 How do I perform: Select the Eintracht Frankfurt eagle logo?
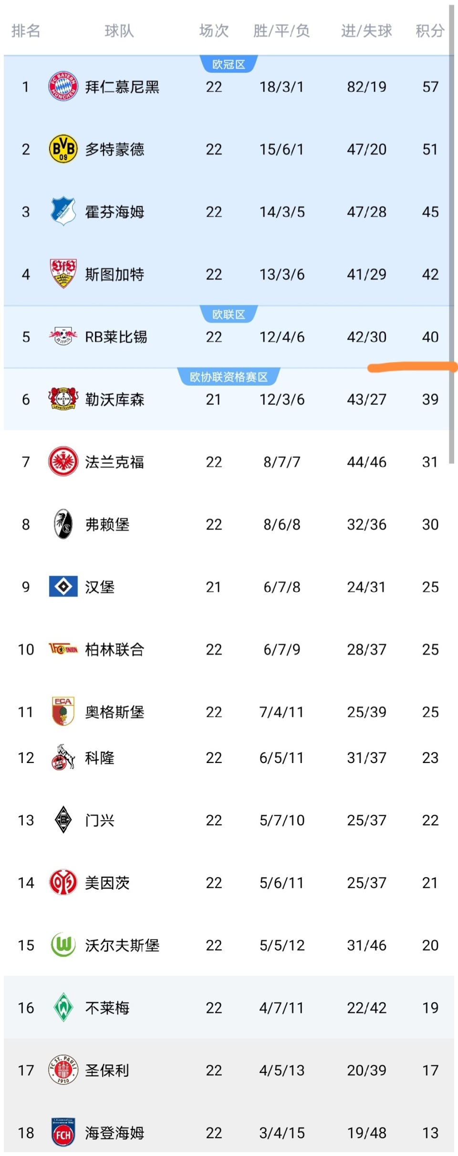[x=63, y=462]
